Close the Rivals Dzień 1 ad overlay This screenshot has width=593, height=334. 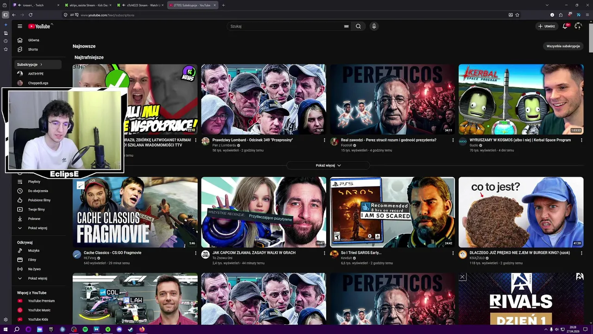462,277
